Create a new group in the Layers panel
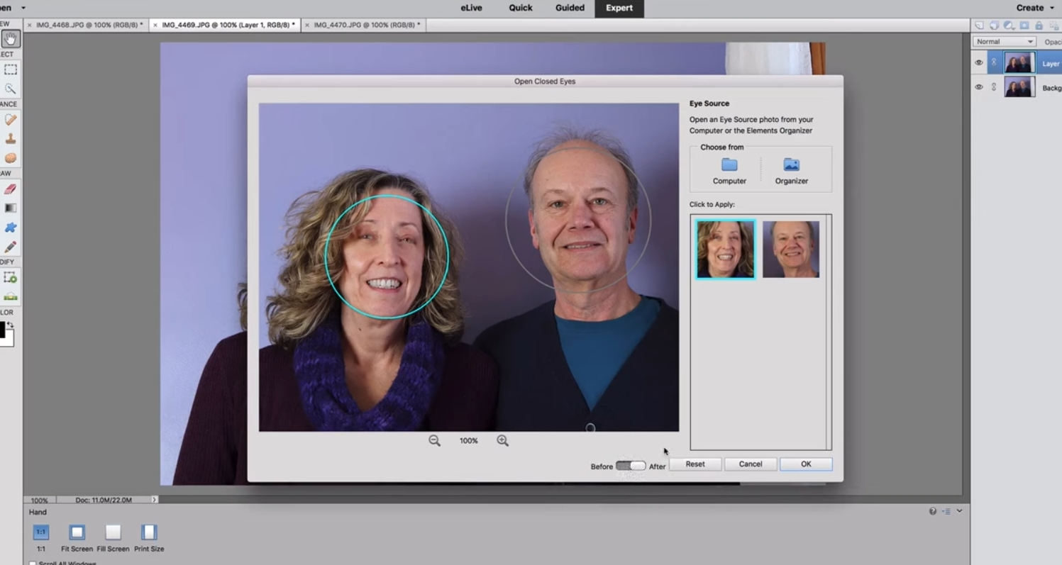The image size is (1062, 565). 994,26
